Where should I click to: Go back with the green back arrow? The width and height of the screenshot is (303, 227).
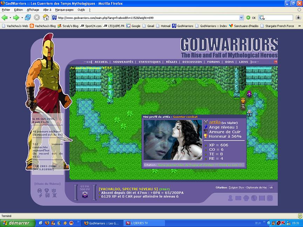pos(5,18)
